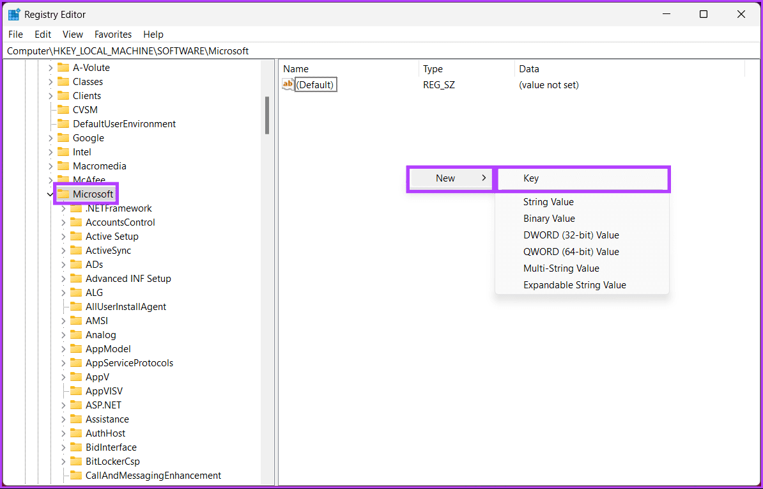Select the Microsoft key in tree
The image size is (763, 489).
coord(93,194)
